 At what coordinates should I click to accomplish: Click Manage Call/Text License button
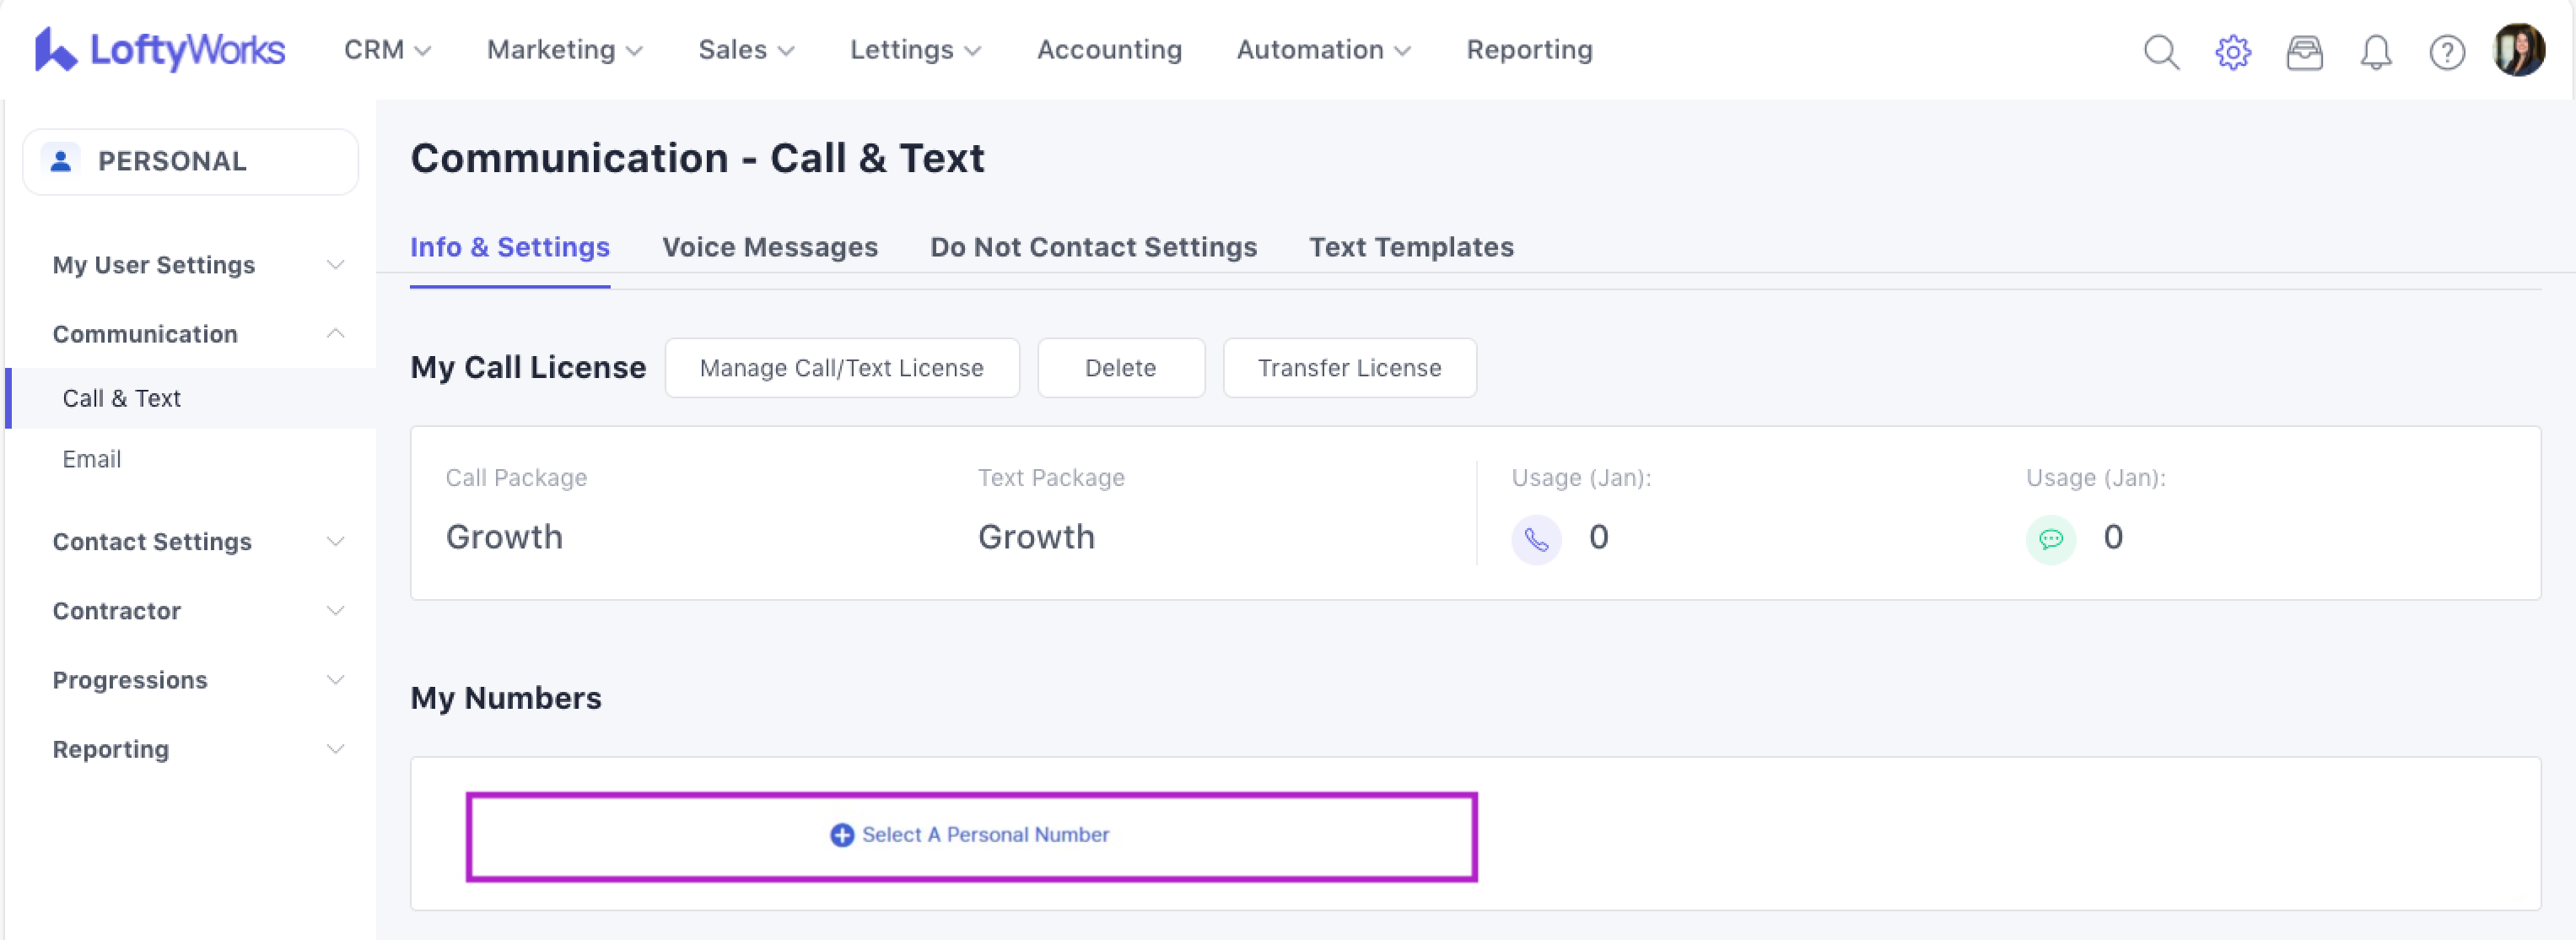coord(841,368)
